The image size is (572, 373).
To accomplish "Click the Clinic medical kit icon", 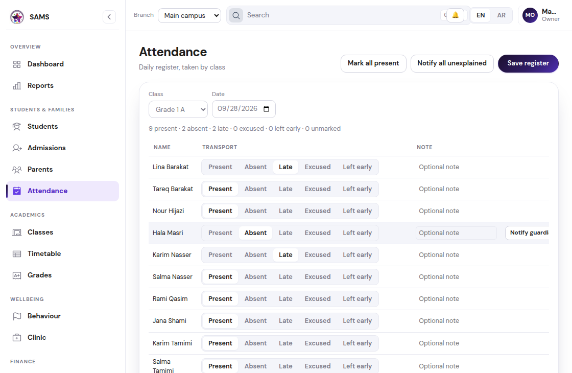I will pos(17,338).
